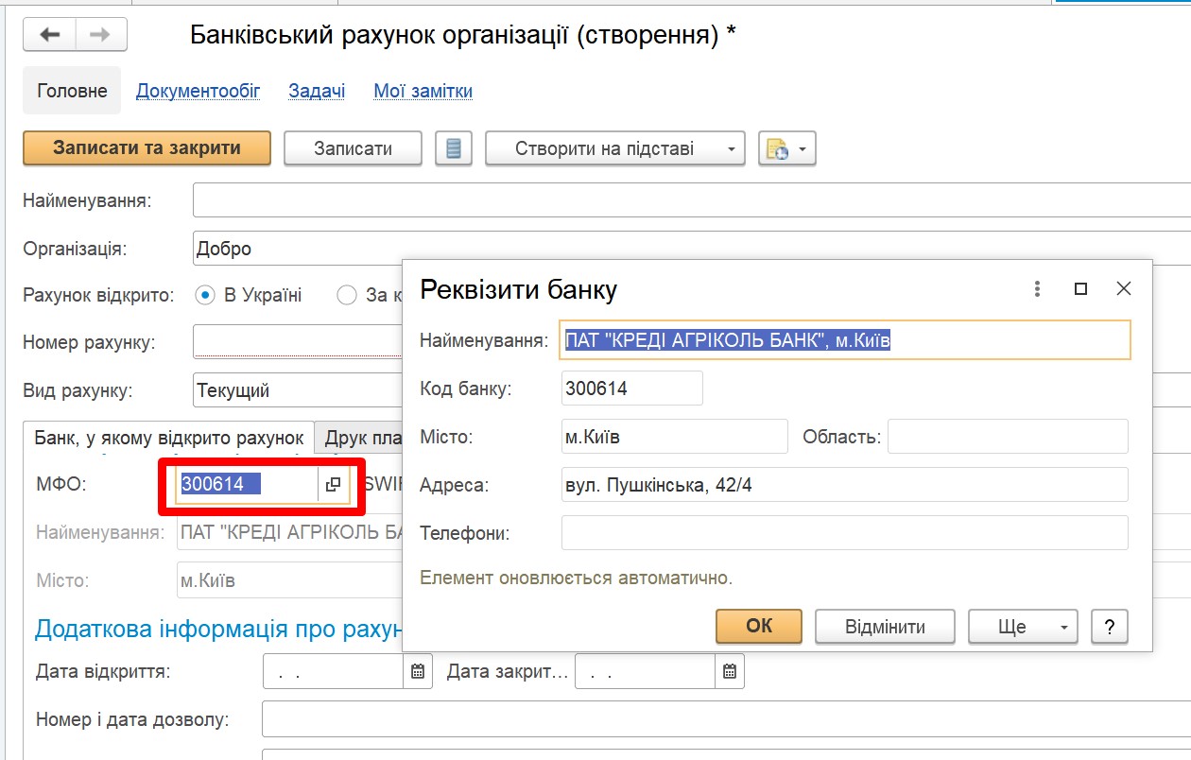Click the Телефони input field
This screenshot has height=760, width=1191.
(845, 532)
